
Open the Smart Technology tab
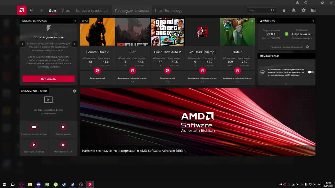click(168, 10)
